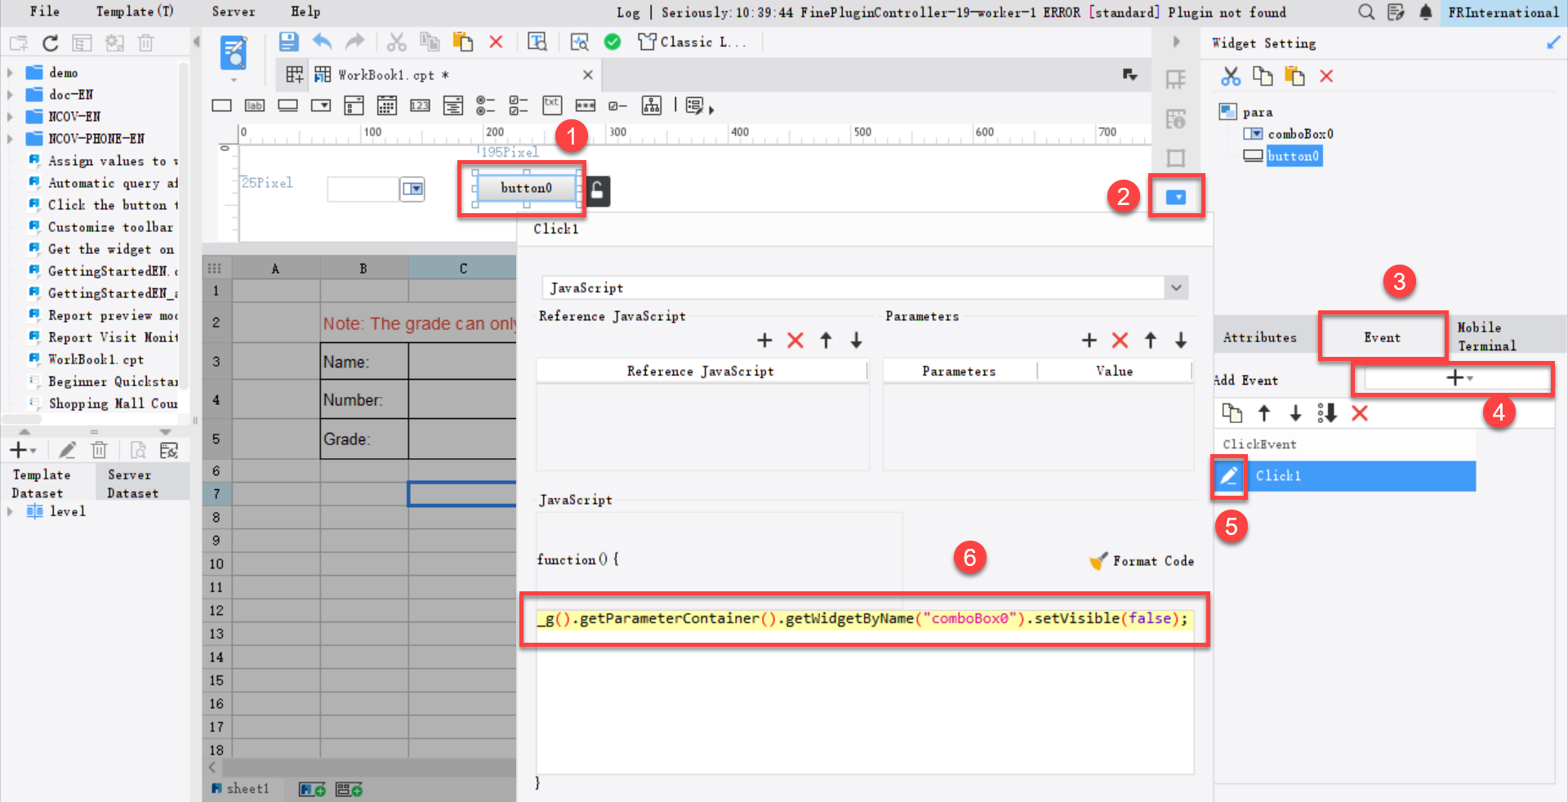Save the WorkBook1 template
1568x802 pixels.
point(288,42)
